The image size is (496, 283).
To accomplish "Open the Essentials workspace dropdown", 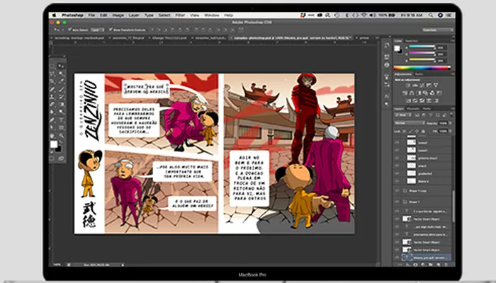I will pyautogui.click(x=437, y=30).
